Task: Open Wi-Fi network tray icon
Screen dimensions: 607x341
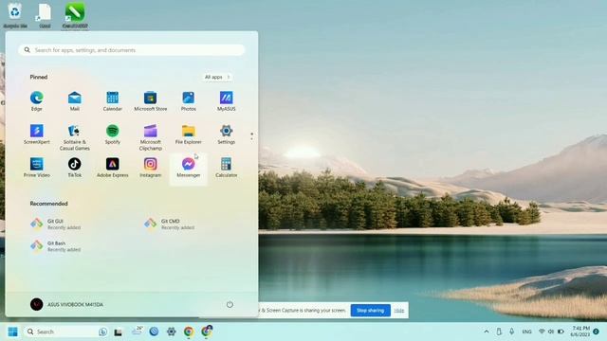Action: pyautogui.click(x=542, y=332)
